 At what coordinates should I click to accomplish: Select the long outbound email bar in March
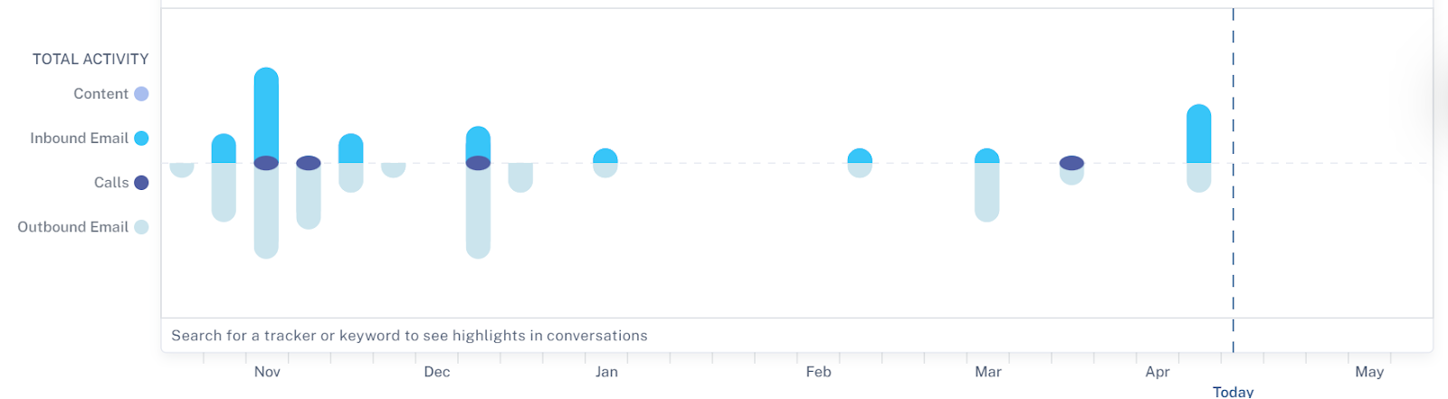point(986,195)
